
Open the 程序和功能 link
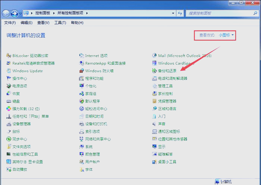tap(94, 79)
